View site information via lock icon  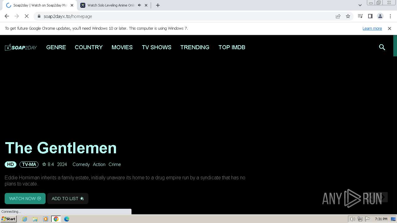pos(39,16)
